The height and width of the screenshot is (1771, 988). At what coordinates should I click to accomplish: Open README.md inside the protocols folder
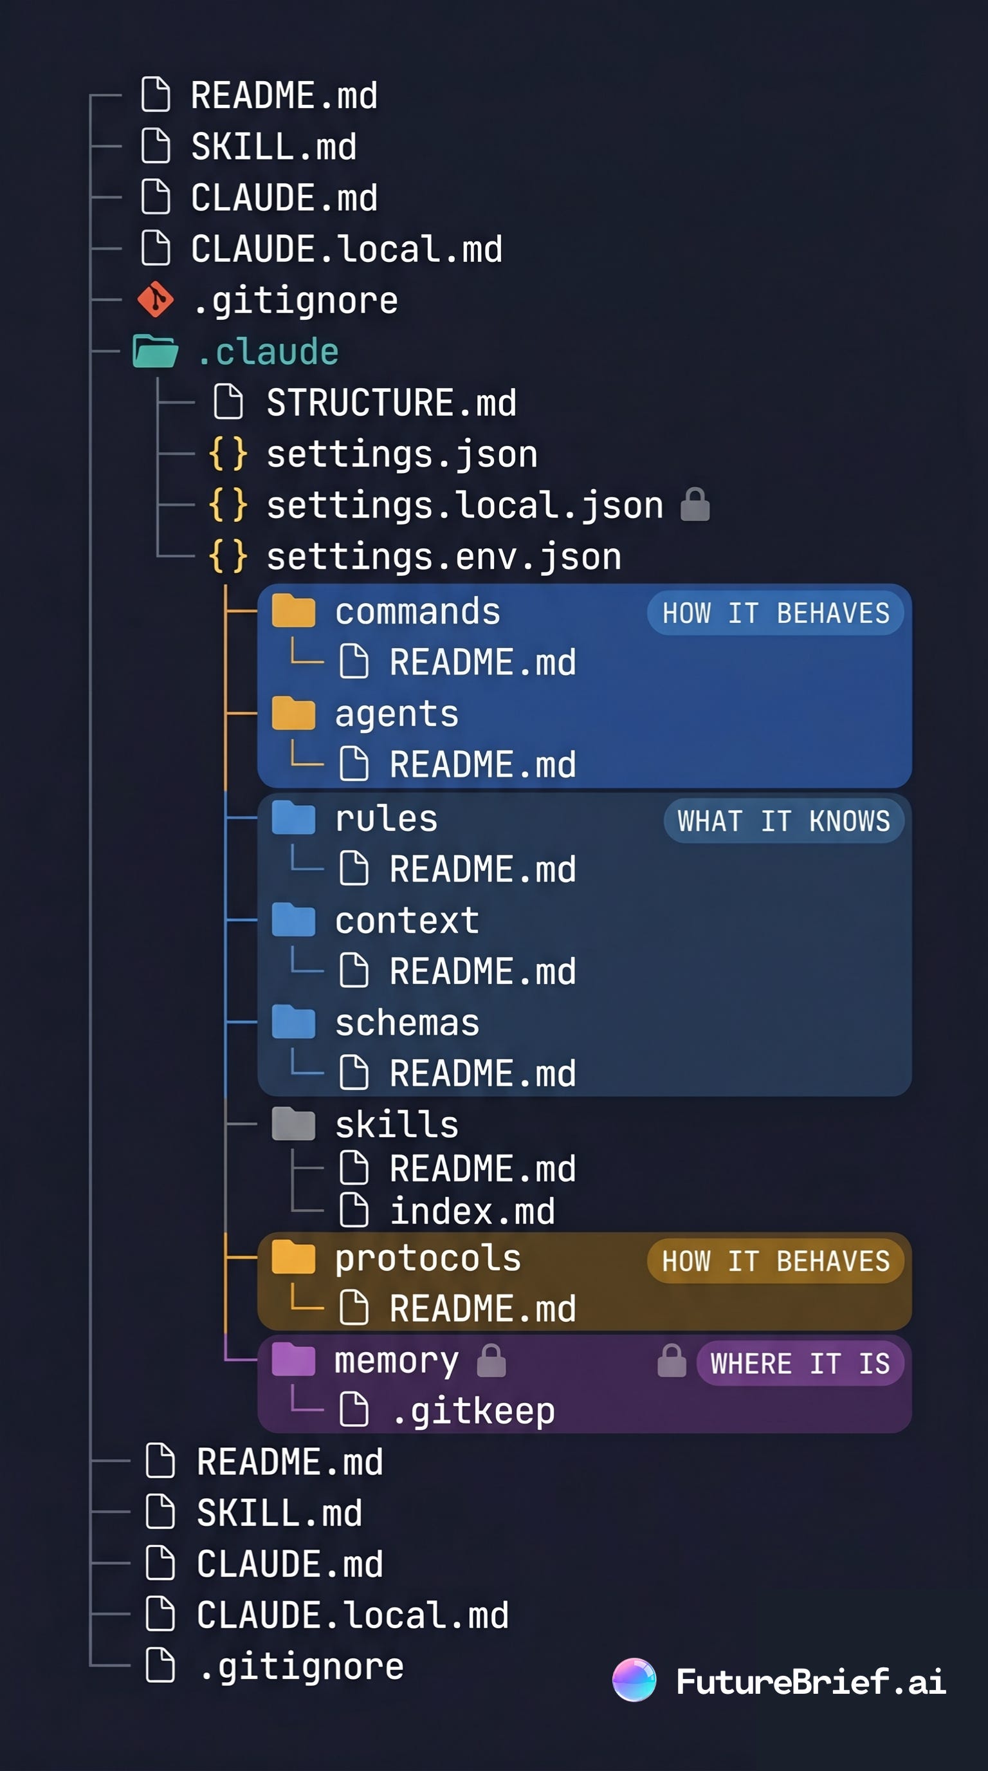(482, 1308)
